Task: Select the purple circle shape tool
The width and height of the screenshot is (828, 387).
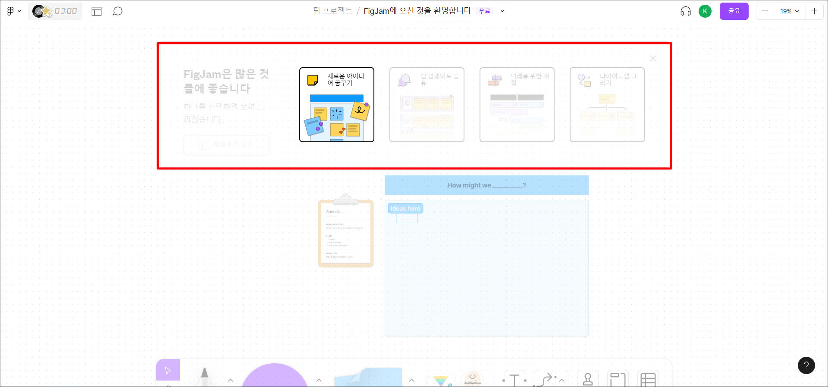Action: (x=275, y=376)
